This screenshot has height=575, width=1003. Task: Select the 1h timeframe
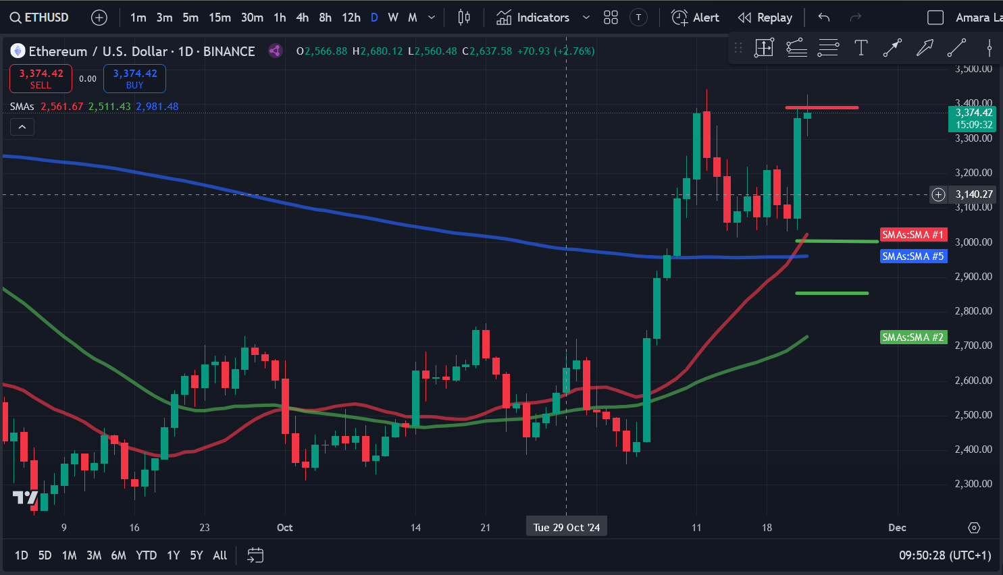tap(280, 18)
